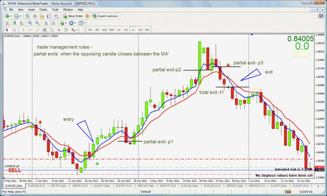The image size is (327, 196).
Task: Switch chart to candlesticks
Action: pyautogui.click(x=15, y=23)
